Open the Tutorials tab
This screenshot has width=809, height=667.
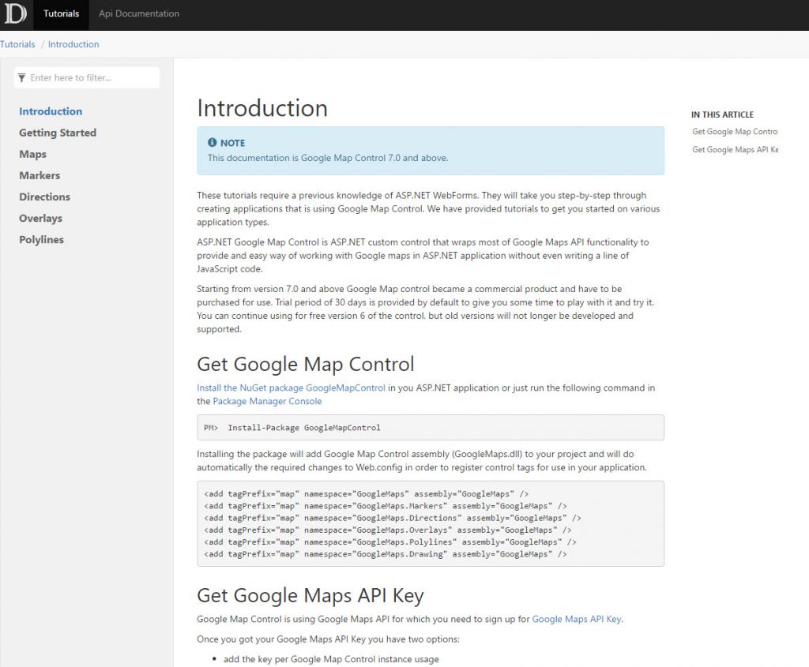click(x=61, y=14)
